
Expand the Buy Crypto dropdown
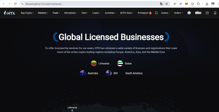[x=27, y=13]
